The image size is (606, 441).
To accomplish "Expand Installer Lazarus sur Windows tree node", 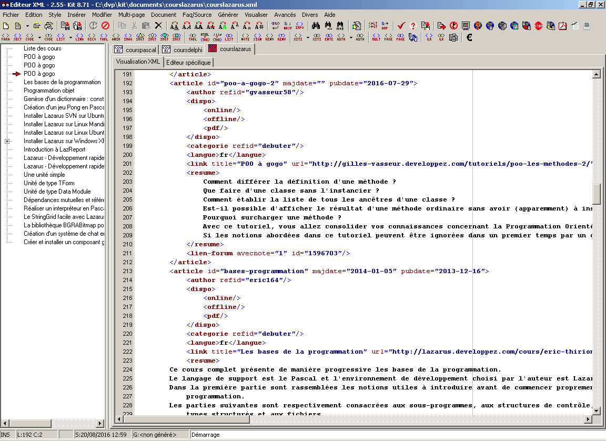I will click(x=7, y=141).
